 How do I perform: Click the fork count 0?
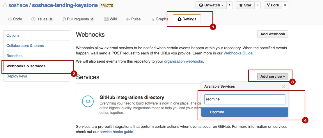[x=285, y=5]
